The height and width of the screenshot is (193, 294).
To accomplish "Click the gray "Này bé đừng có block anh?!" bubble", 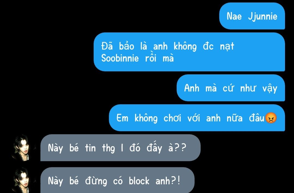I will [117, 180].
